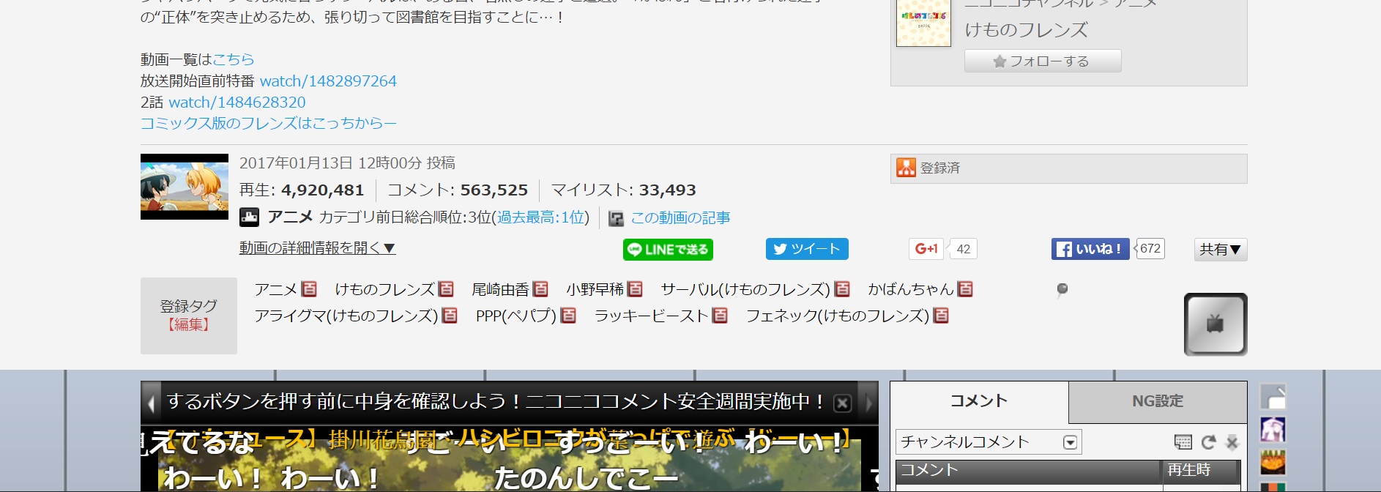Expand the 共有▼ share menu
The image size is (1381, 492).
[1221, 250]
